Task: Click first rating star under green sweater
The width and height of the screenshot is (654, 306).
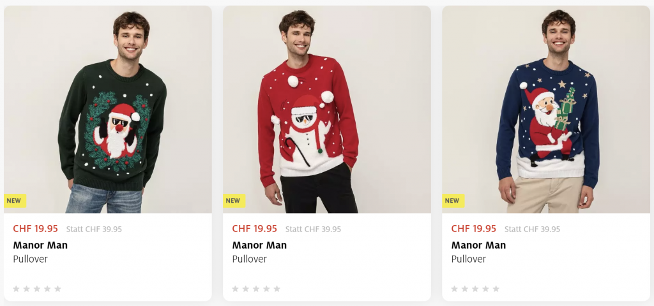Action: (x=16, y=289)
